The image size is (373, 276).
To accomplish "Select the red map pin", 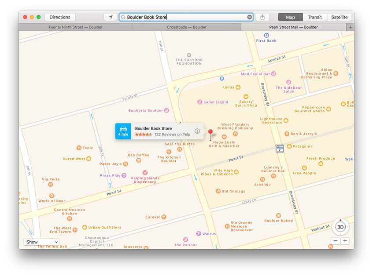I will [x=211, y=132].
